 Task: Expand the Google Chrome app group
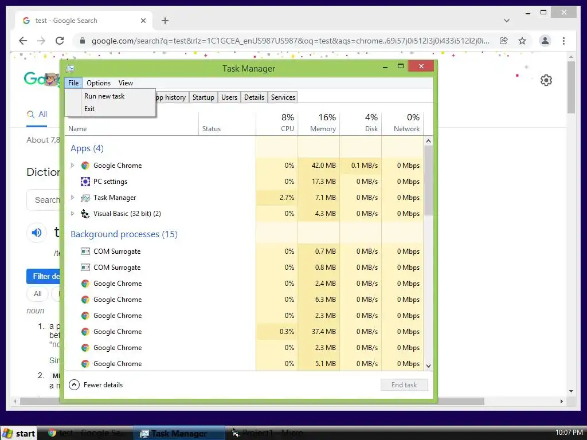[73, 166]
